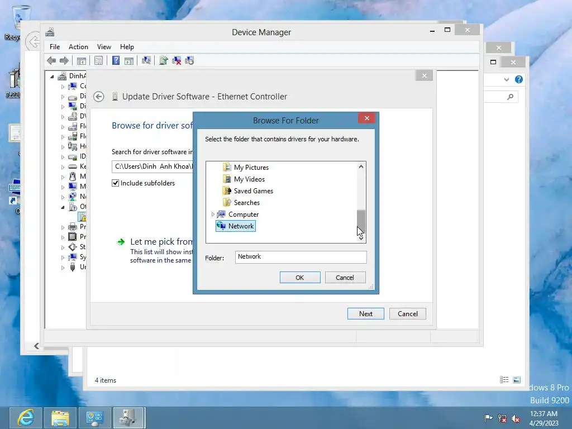572x429 pixels.
Task: Click Scan for hardware changes toolbar icon
Action: click(x=146, y=60)
